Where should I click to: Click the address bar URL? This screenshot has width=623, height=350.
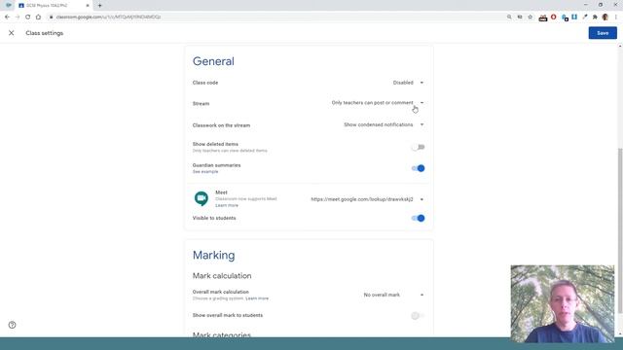[108, 17]
